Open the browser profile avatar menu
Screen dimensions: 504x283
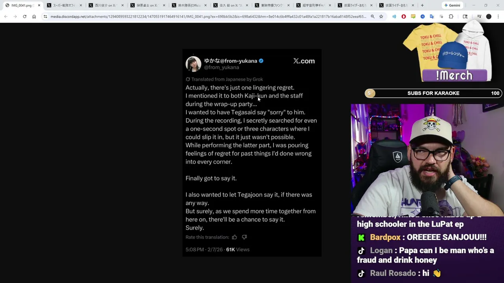(489, 17)
